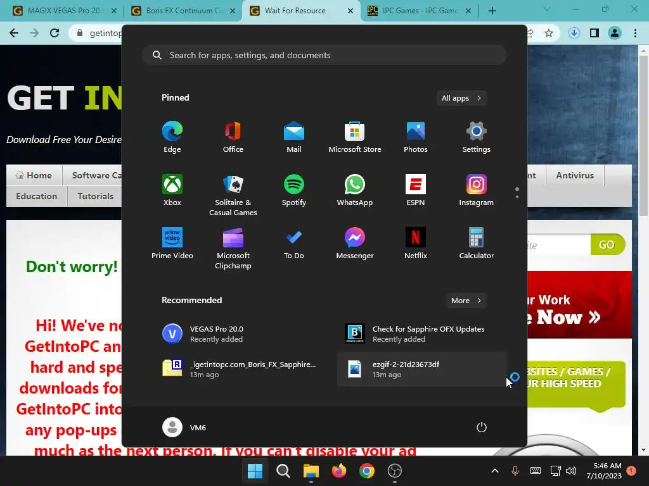Screen dimensions: 649x486
Task: Launch the ESPN app
Action: (x=416, y=190)
